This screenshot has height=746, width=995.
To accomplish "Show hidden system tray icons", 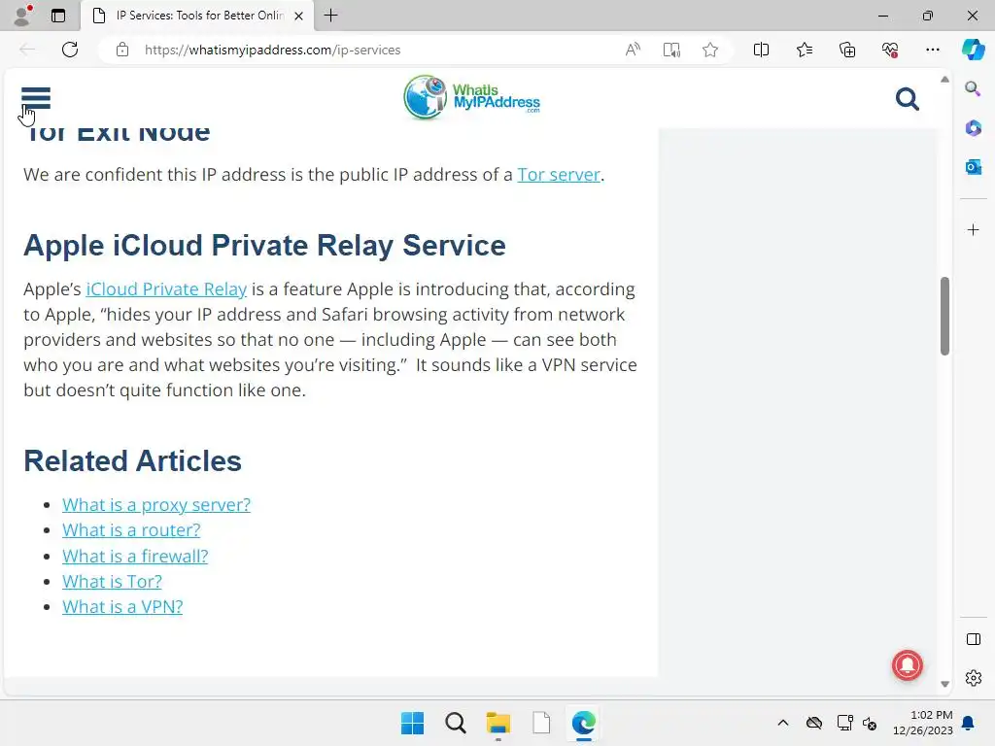I will (x=783, y=723).
